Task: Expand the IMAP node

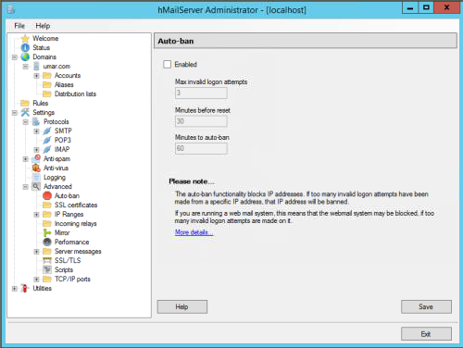Action: [x=36, y=150]
